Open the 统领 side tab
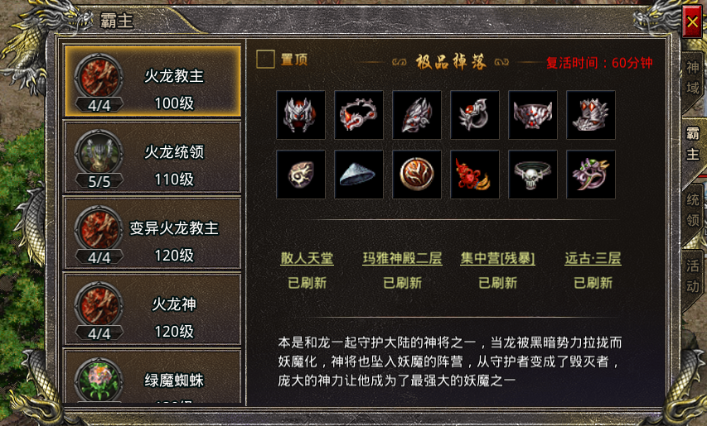This screenshot has width=707, height=426. [693, 209]
